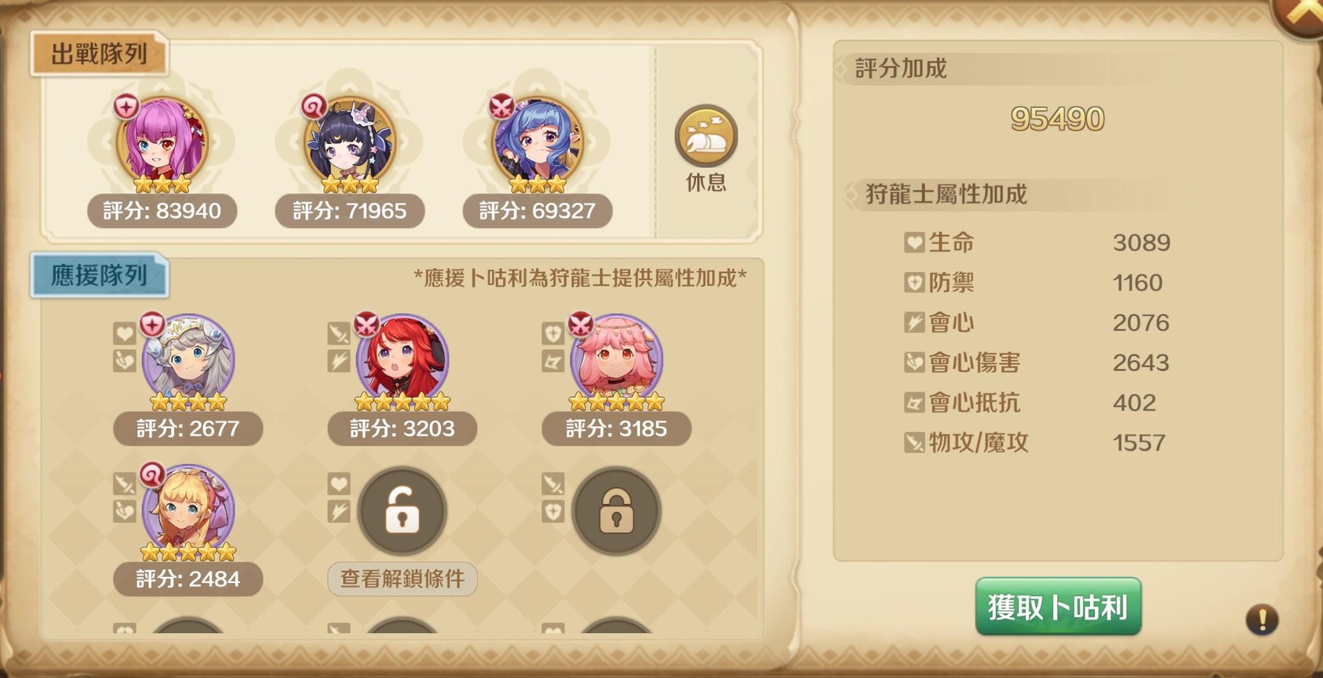The width and height of the screenshot is (1323, 678).
Task: Click the 評分加成 total score 95490
Action: coord(1058,119)
